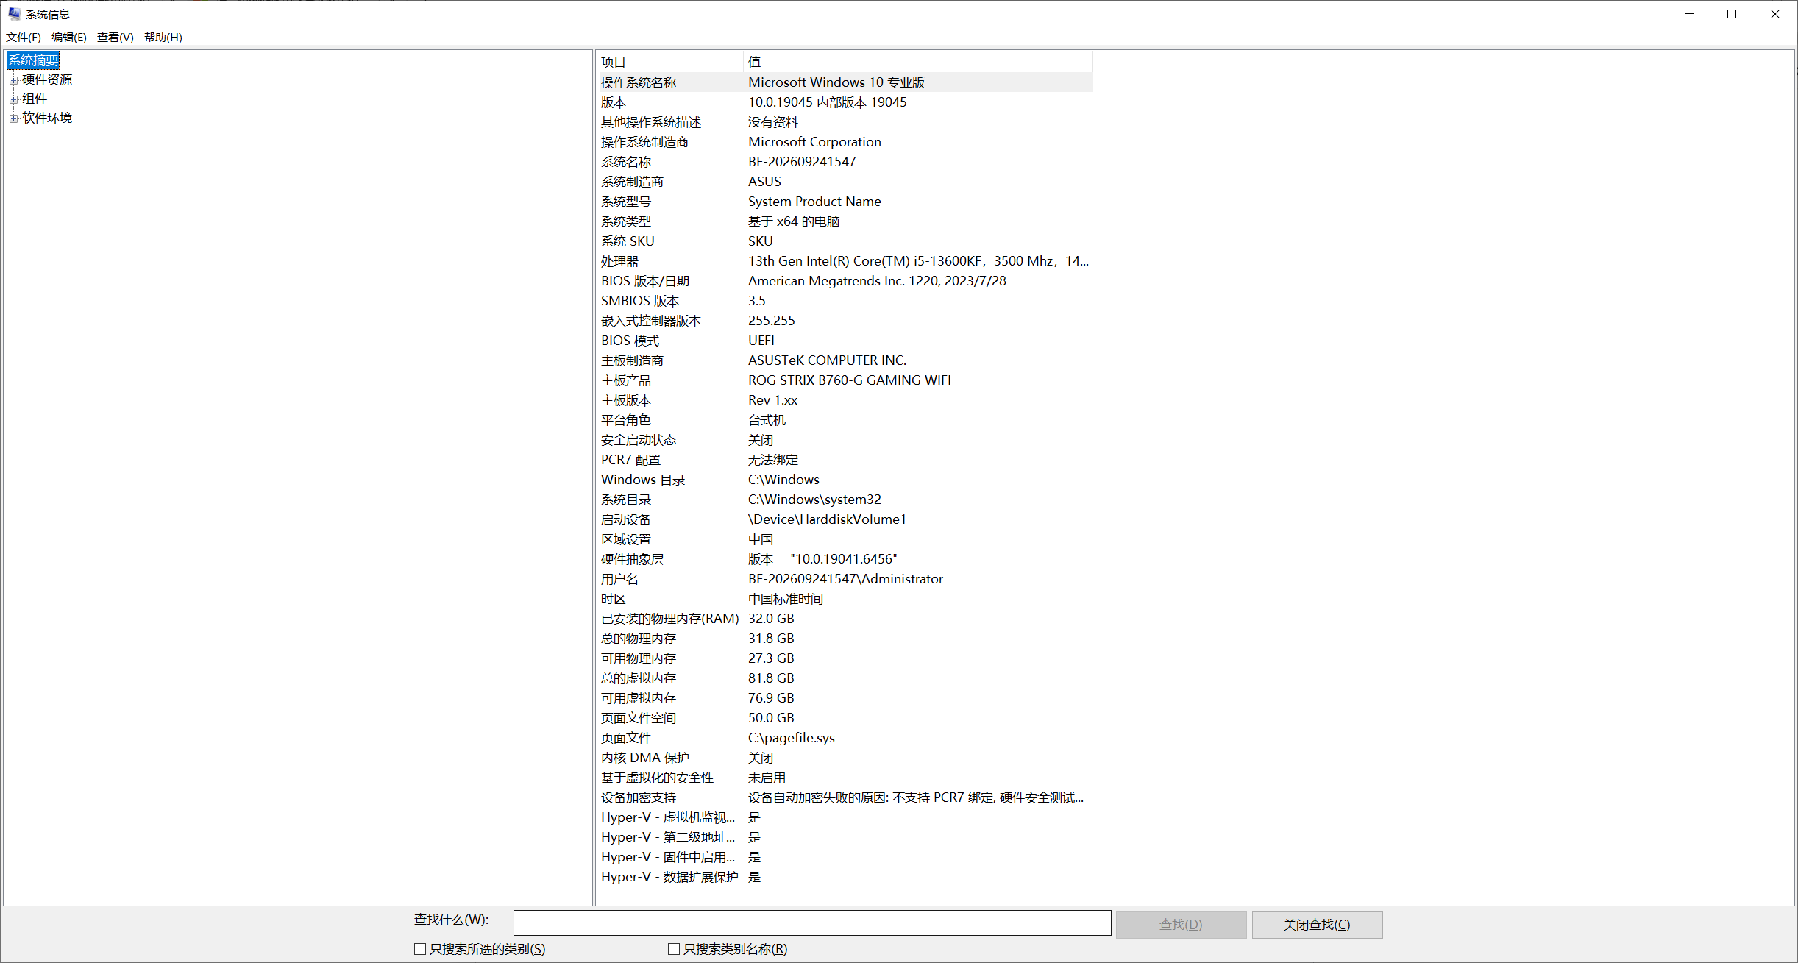Screen dimensions: 1798x963
Task: Select the 操作系统名称 row
Action: click(845, 82)
